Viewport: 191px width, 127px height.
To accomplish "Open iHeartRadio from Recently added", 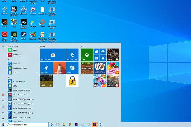I will pos(23,55).
